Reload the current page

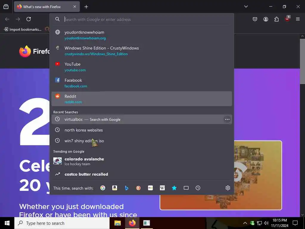[x=29, y=19]
